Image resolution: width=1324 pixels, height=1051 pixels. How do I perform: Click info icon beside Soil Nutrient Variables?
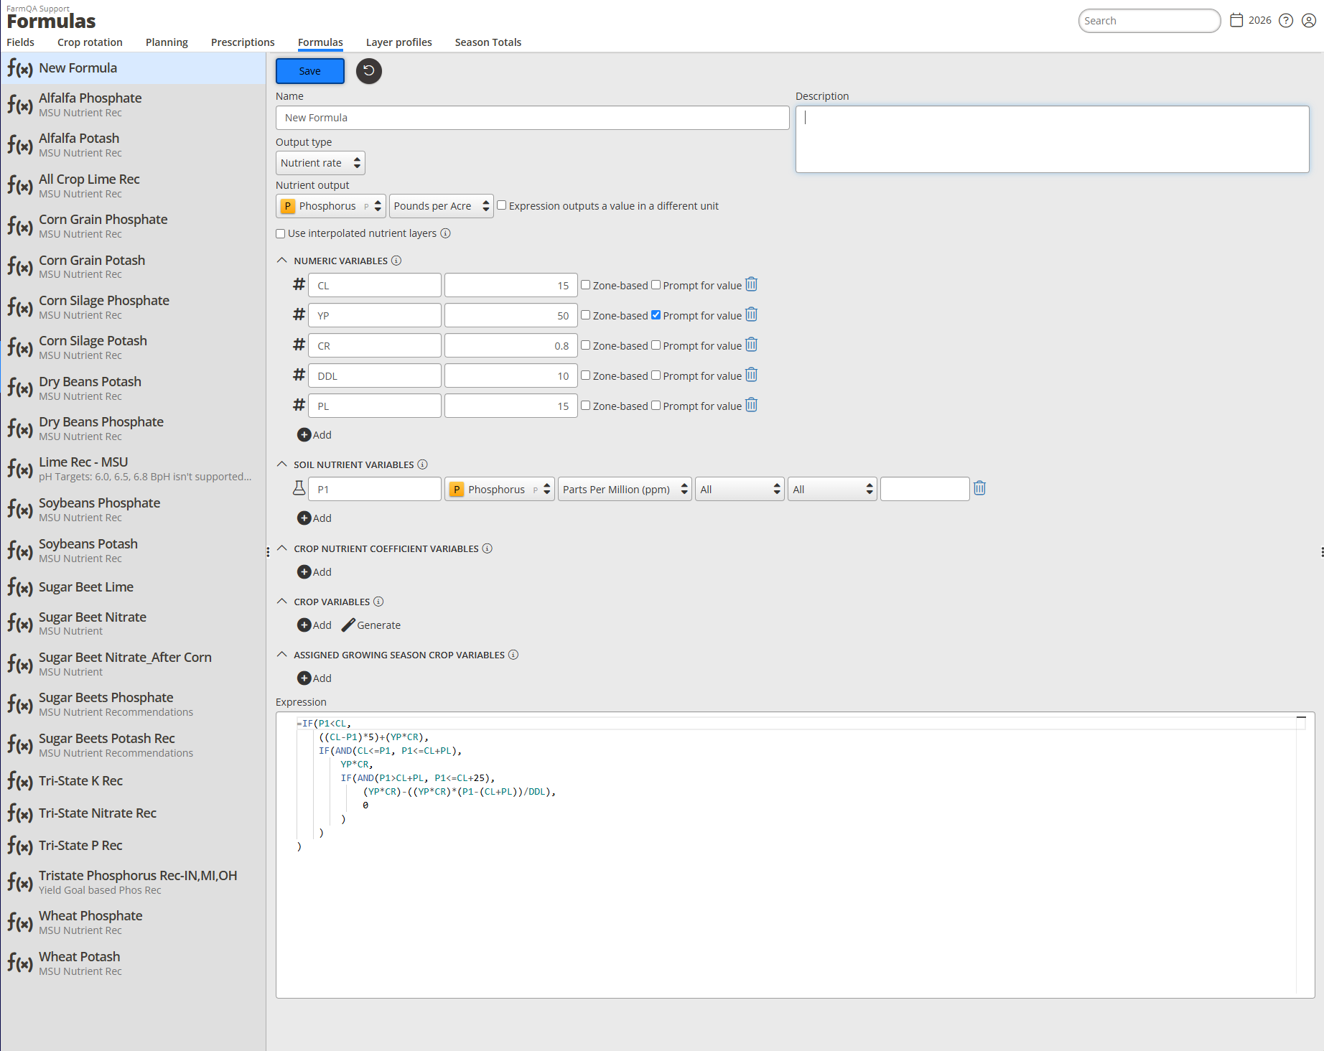click(x=422, y=464)
